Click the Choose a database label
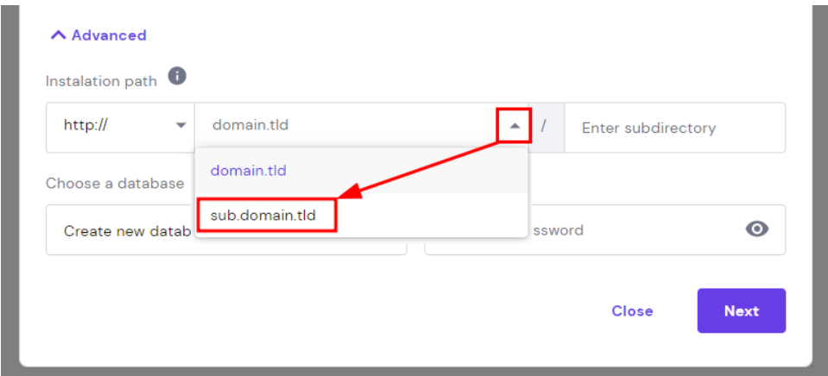The image size is (828, 376). [115, 183]
